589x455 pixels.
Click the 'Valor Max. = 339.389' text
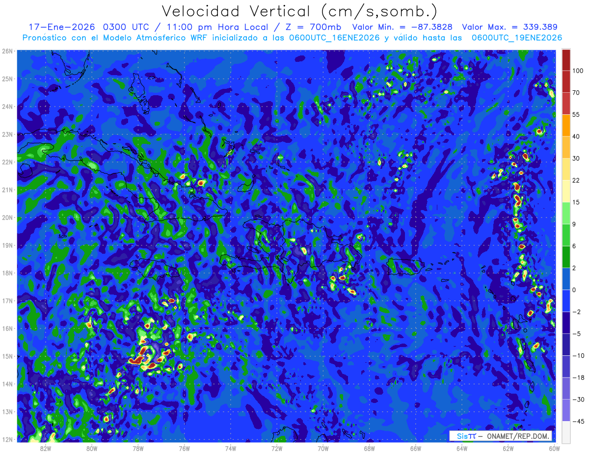point(509,27)
